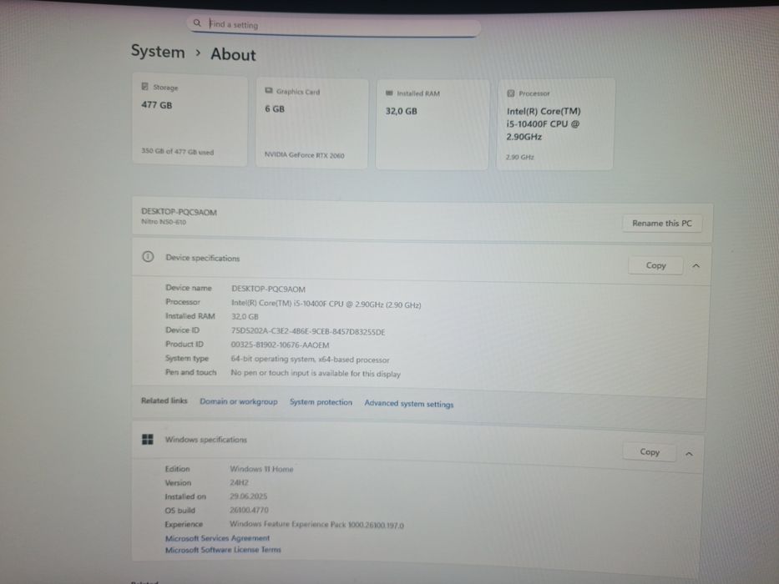Viewport: 779px width, 584px height.
Task: Click the search magnifier icon
Action: coord(197,23)
